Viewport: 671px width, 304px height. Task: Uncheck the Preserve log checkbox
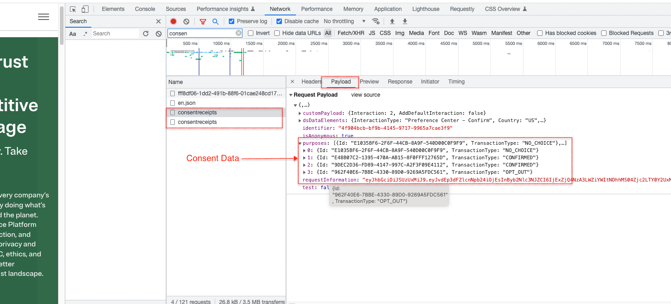[x=232, y=21]
